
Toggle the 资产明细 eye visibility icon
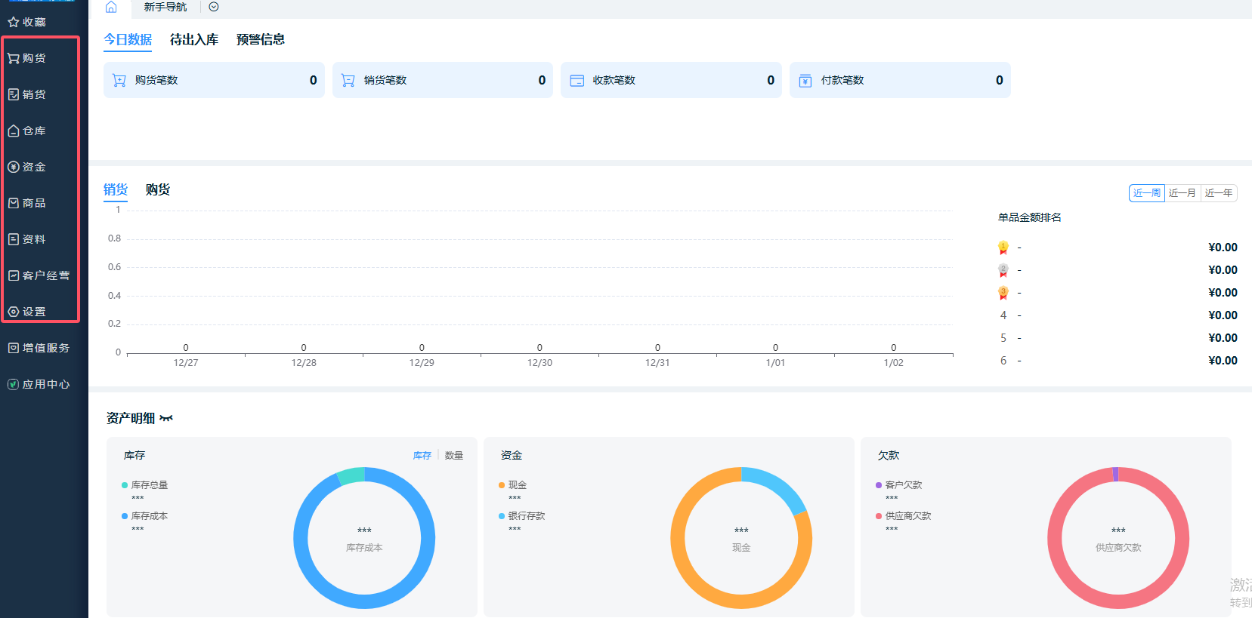(166, 418)
